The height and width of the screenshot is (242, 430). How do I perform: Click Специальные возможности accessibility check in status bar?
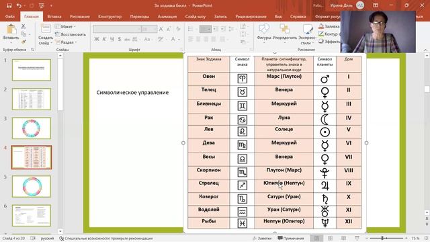[106, 238]
